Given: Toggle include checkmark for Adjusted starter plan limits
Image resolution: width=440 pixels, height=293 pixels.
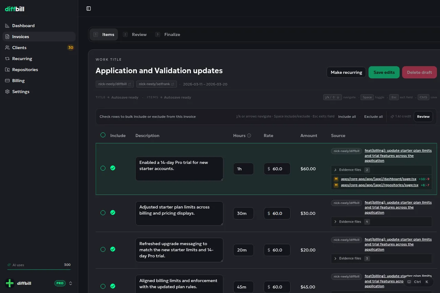Looking at the screenshot, I should click(113, 213).
